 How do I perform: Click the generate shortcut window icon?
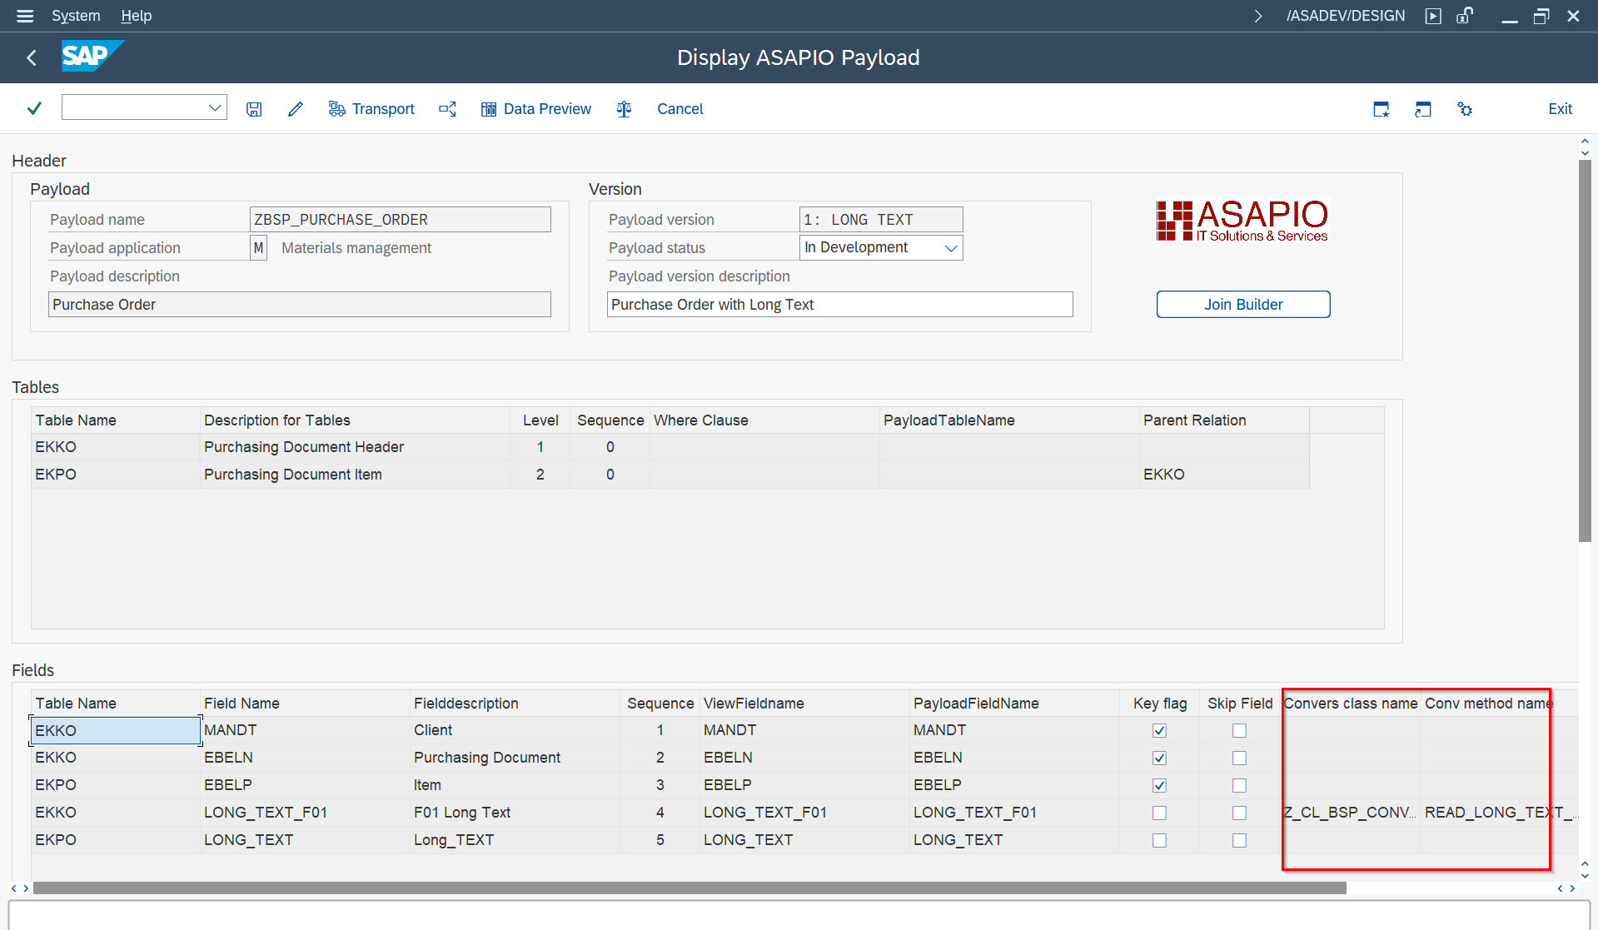pos(1423,109)
